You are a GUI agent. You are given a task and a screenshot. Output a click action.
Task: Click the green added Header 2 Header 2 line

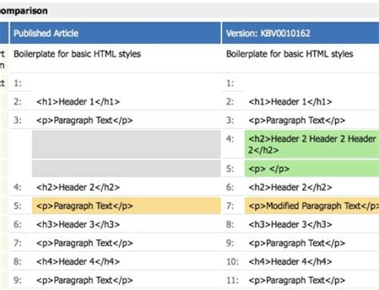tap(312, 144)
